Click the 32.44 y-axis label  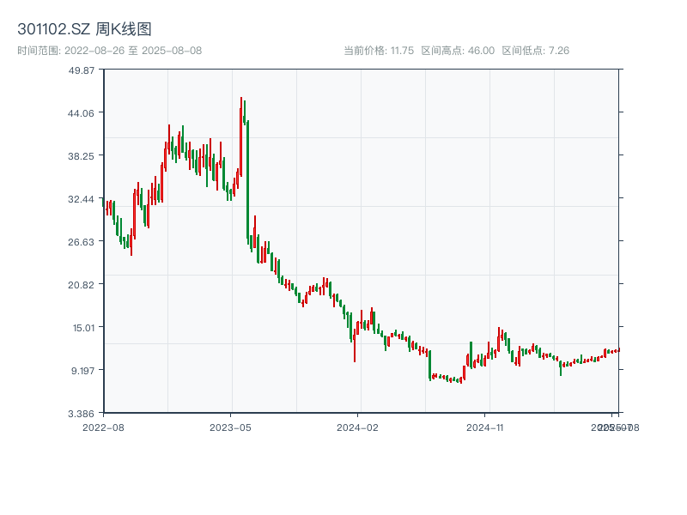[82, 198]
